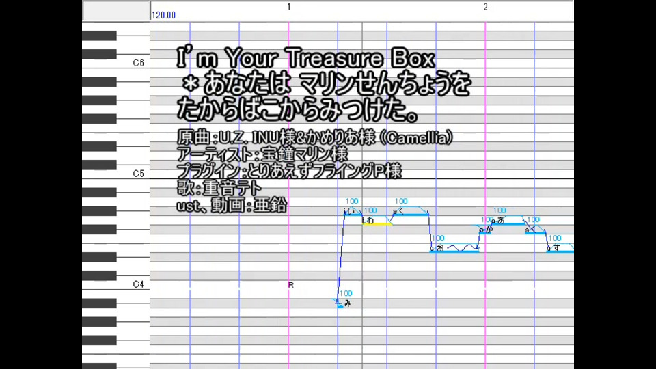This screenshot has width=656, height=369.
Task: Select the あ note
Action: [x=508, y=221]
